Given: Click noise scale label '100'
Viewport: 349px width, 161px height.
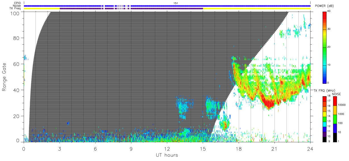Looking at the screenshot, I should (x=340, y=123).
